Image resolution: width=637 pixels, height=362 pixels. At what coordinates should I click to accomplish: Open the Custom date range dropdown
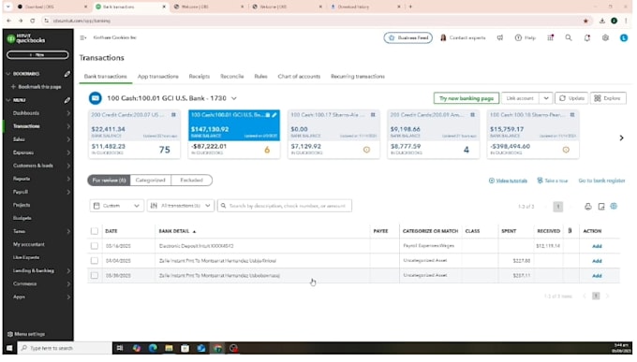click(x=116, y=206)
